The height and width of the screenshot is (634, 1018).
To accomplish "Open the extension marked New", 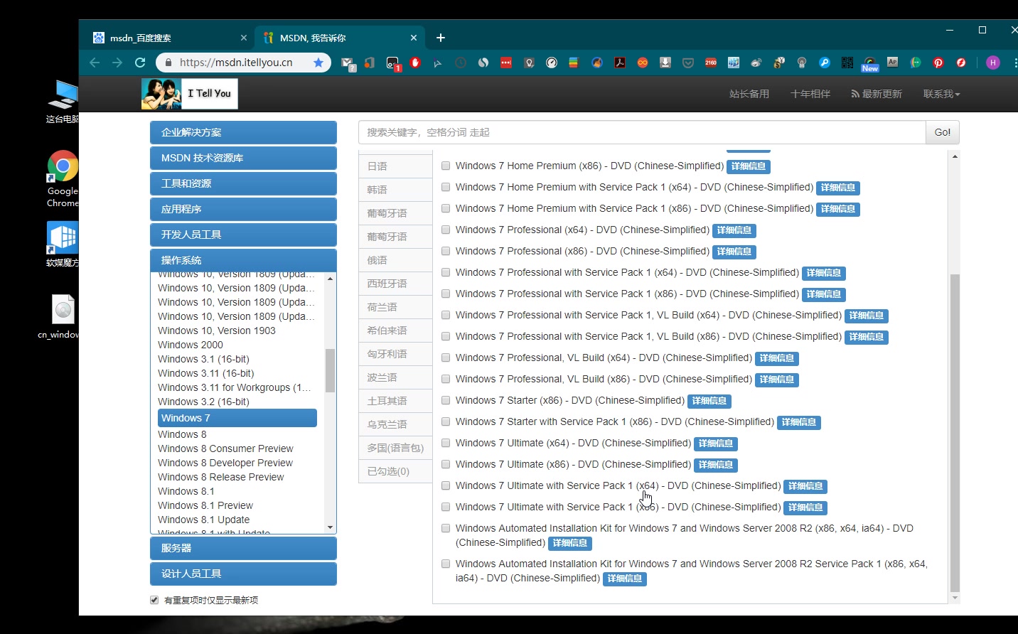I will coord(870,64).
